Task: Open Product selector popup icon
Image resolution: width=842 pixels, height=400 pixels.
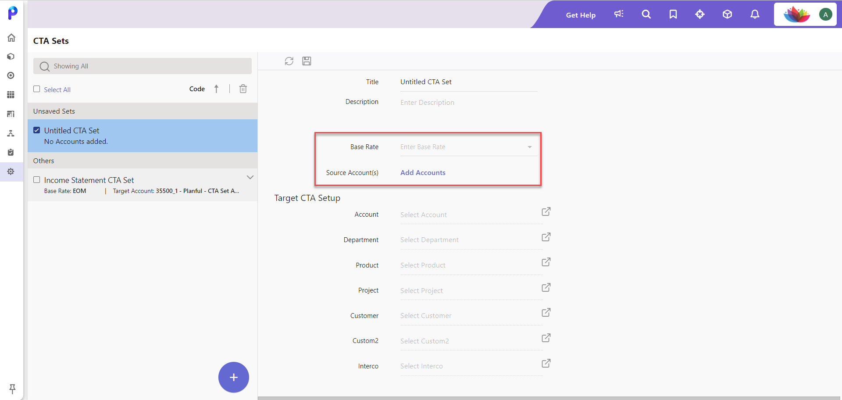Action: coord(546,262)
